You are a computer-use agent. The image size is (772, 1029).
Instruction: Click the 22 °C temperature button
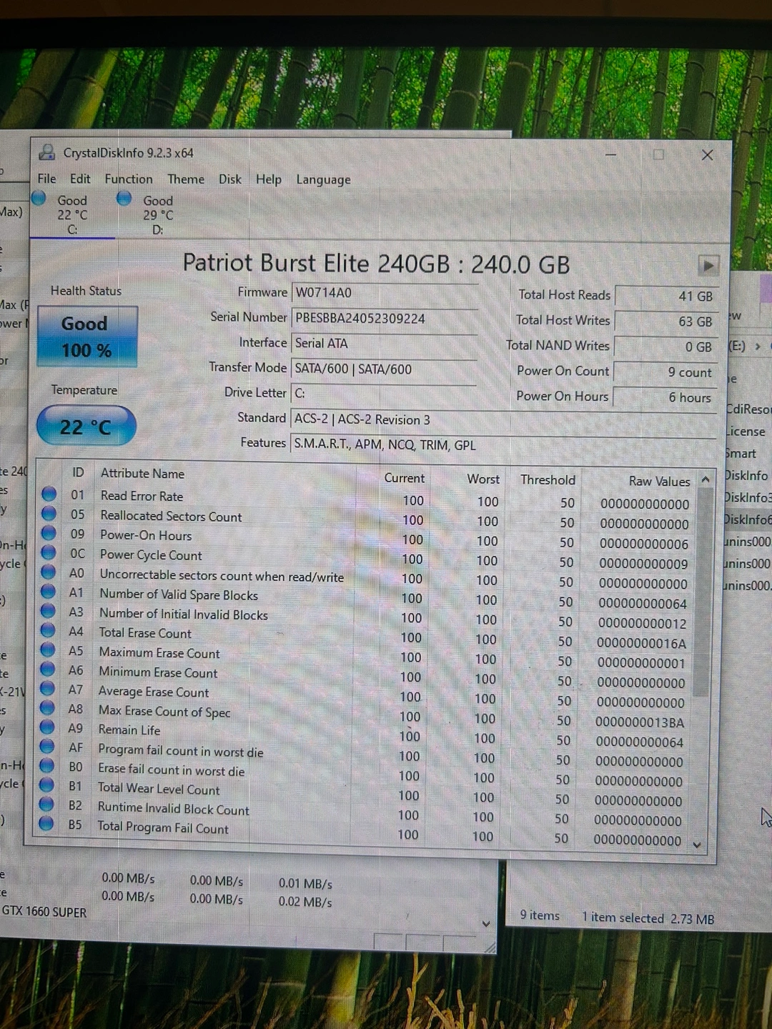[86, 427]
